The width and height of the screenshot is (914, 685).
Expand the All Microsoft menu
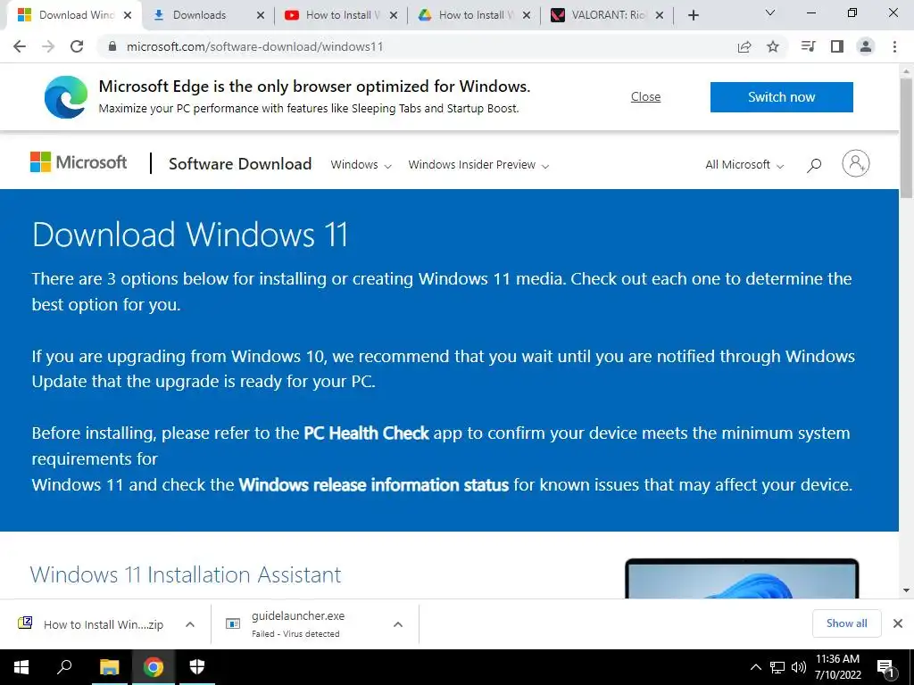(x=744, y=165)
